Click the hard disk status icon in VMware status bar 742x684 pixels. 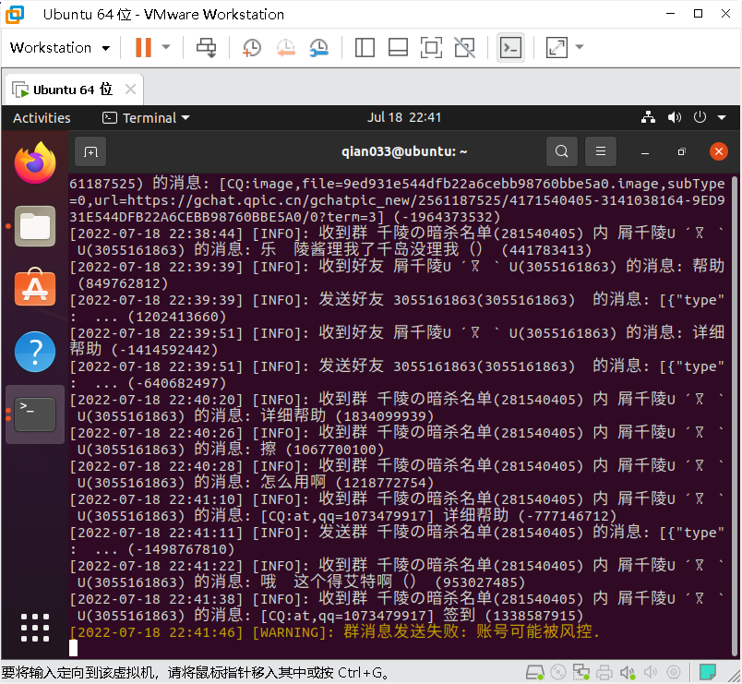535,672
